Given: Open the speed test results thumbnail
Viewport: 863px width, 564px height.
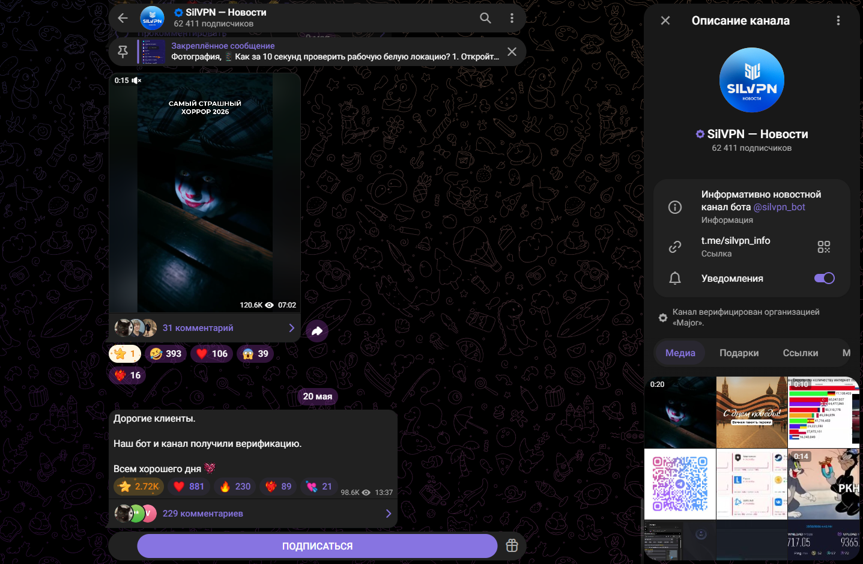Looking at the screenshot, I should 824,541.
